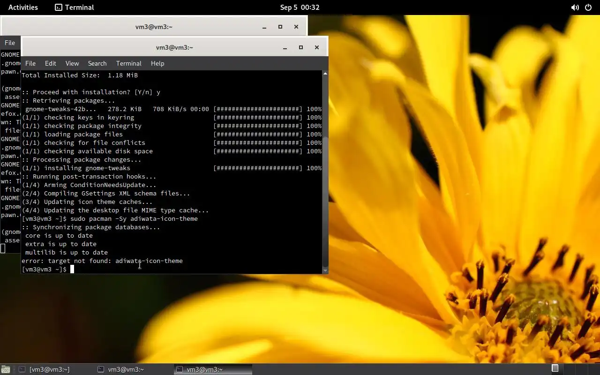Click the scrollbar down arrow in terminal
Screen dimensions: 600x375
tap(325, 270)
